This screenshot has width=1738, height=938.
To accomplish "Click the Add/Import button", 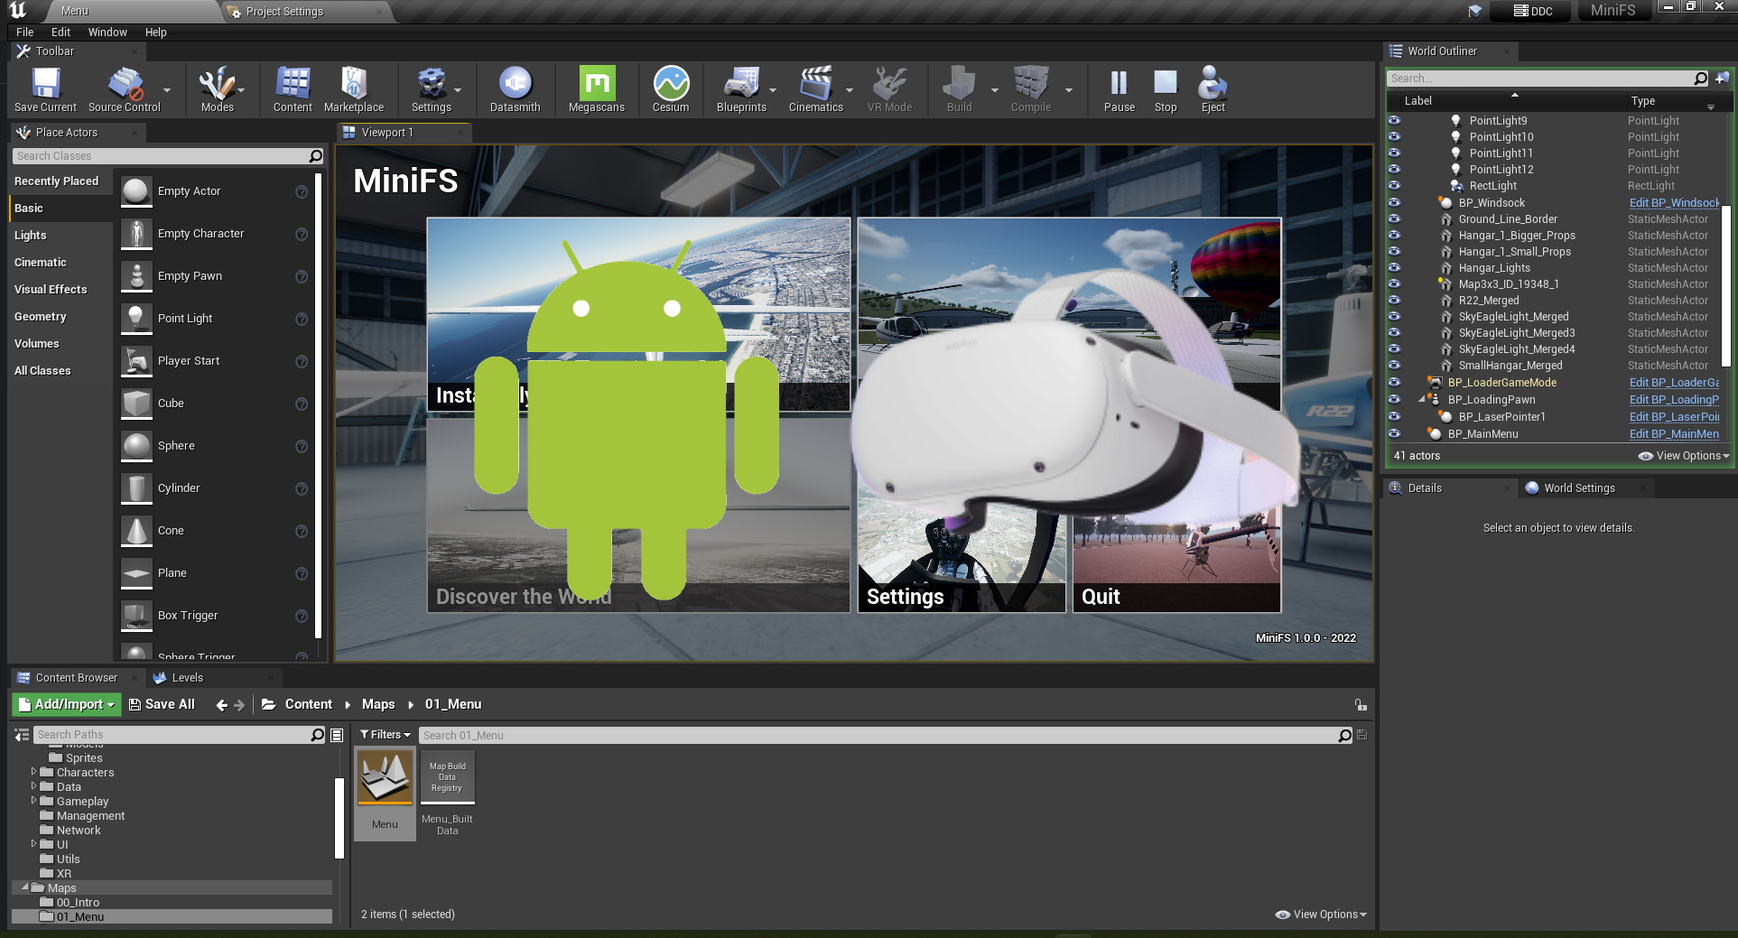I will coord(66,704).
